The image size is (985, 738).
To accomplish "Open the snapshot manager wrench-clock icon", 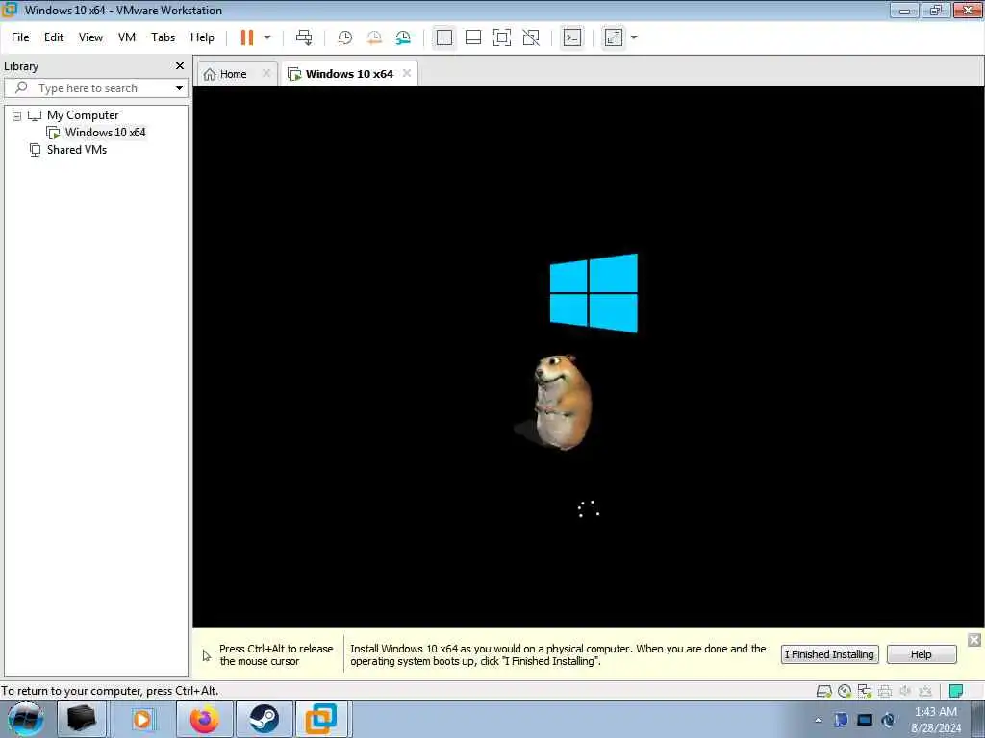I will click(x=403, y=37).
